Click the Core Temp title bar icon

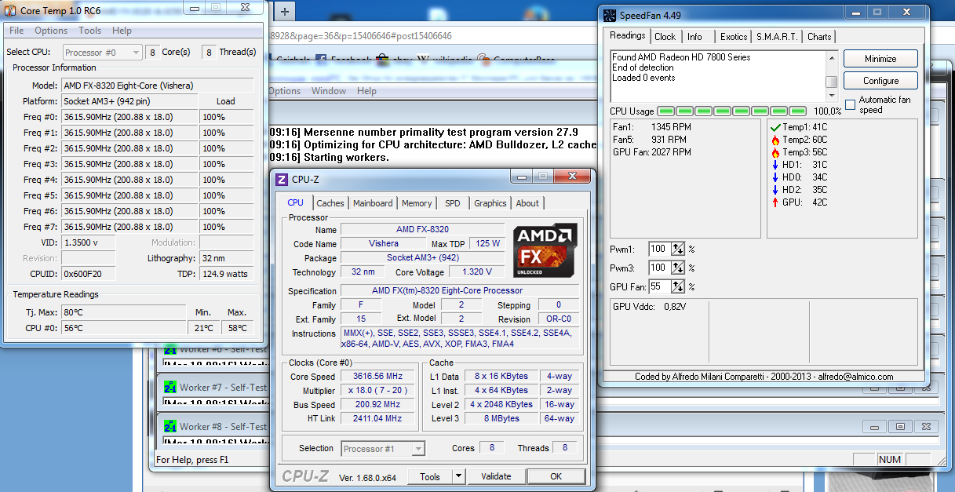10,9
